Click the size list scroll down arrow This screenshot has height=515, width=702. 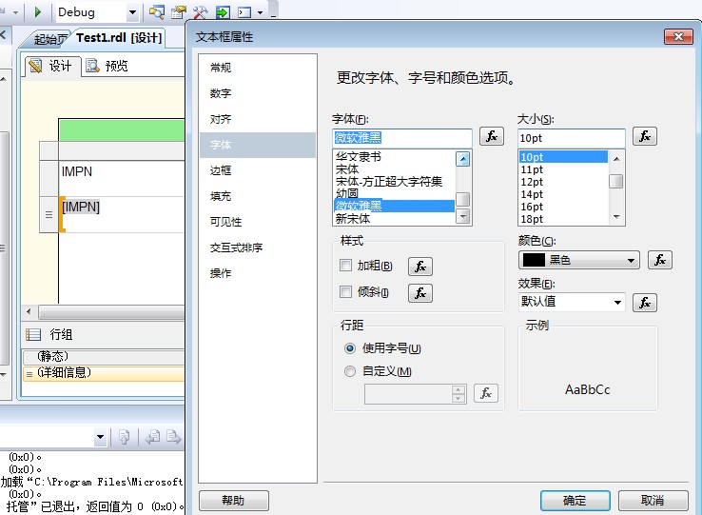[616, 217]
